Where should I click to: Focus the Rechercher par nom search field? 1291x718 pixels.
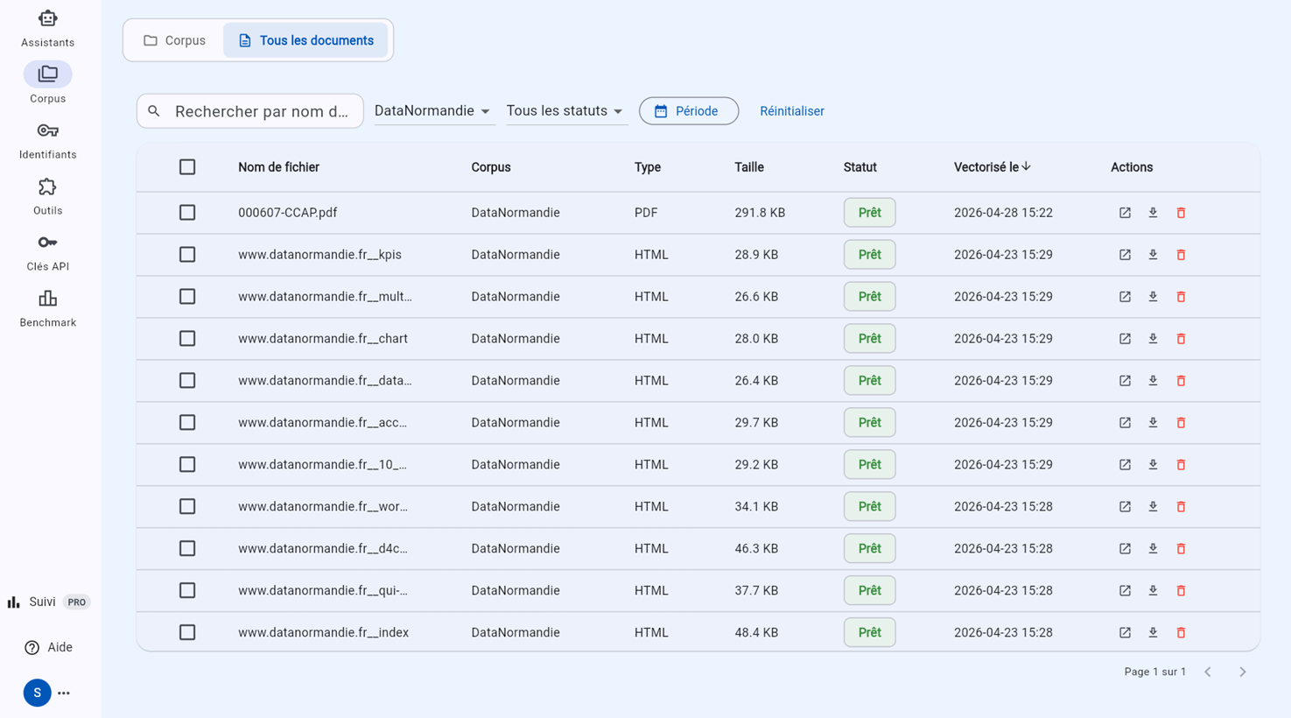(x=250, y=111)
